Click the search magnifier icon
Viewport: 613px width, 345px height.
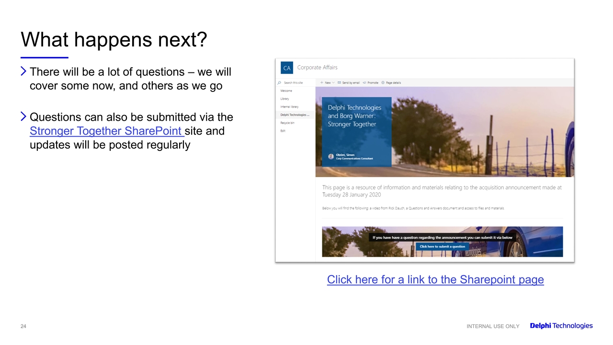[279, 82]
